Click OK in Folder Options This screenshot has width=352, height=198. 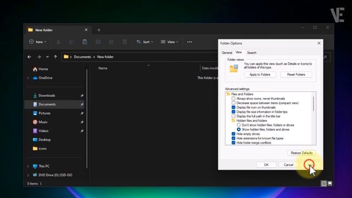click(266, 165)
